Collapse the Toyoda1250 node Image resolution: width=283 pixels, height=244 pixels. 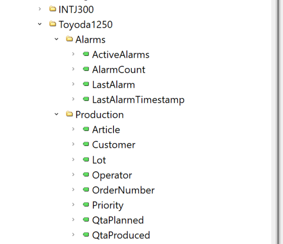(x=40, y=24)
